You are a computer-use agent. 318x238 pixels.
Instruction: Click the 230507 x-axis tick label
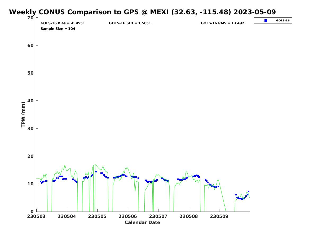coord(158,216)
